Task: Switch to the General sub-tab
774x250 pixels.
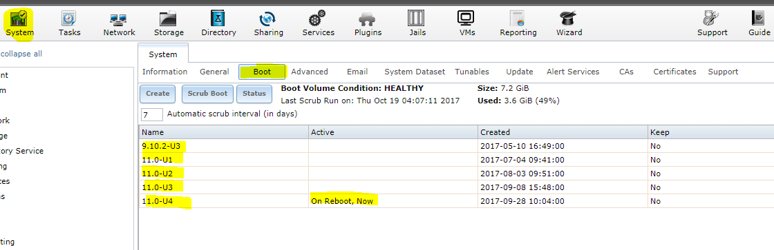Action: [214, 72]
